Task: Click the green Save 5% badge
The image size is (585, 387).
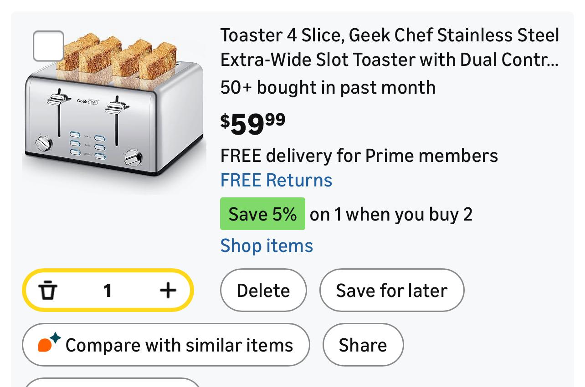Action: (x=262, y=214)
